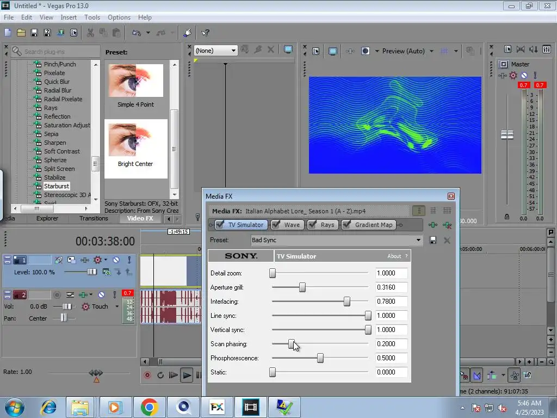Click the overlays grid icon in preview toolbar

click(444, 51)
